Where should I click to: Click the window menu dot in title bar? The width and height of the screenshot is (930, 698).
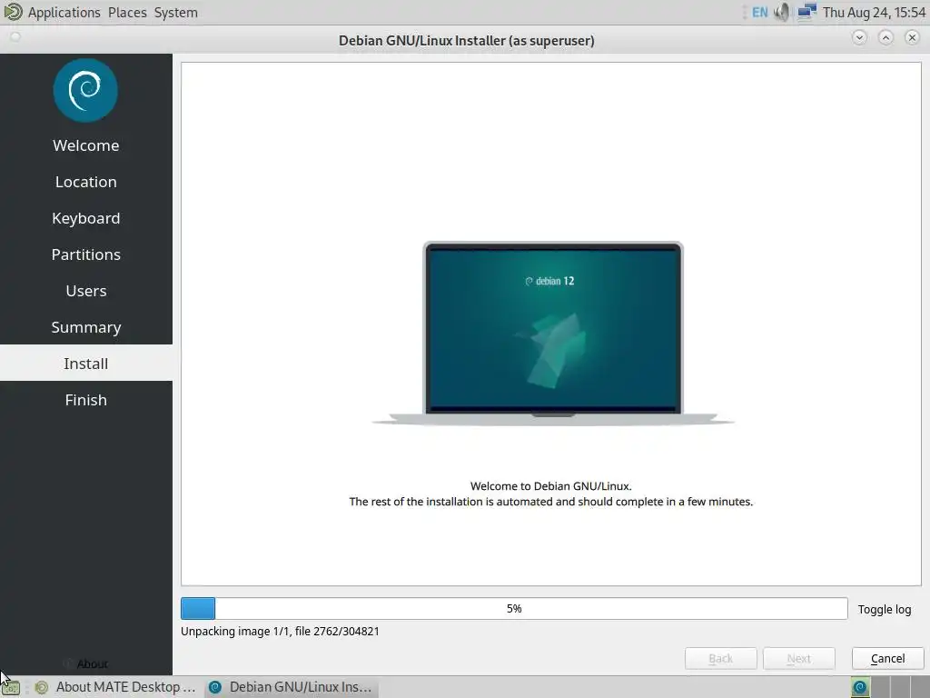(x=15, y=37)
